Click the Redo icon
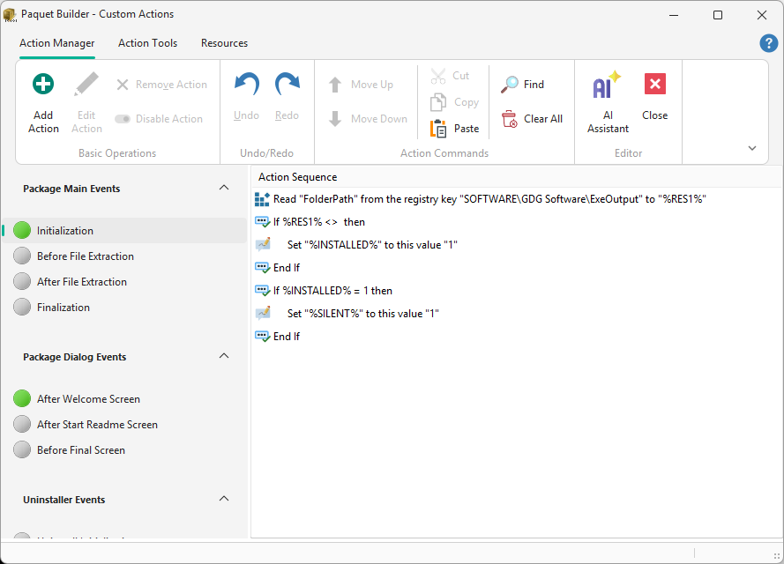The image size is (784, 564). tap(287, 84)
